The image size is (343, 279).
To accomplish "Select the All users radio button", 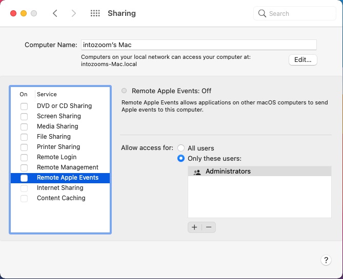I will click(181, 148).
